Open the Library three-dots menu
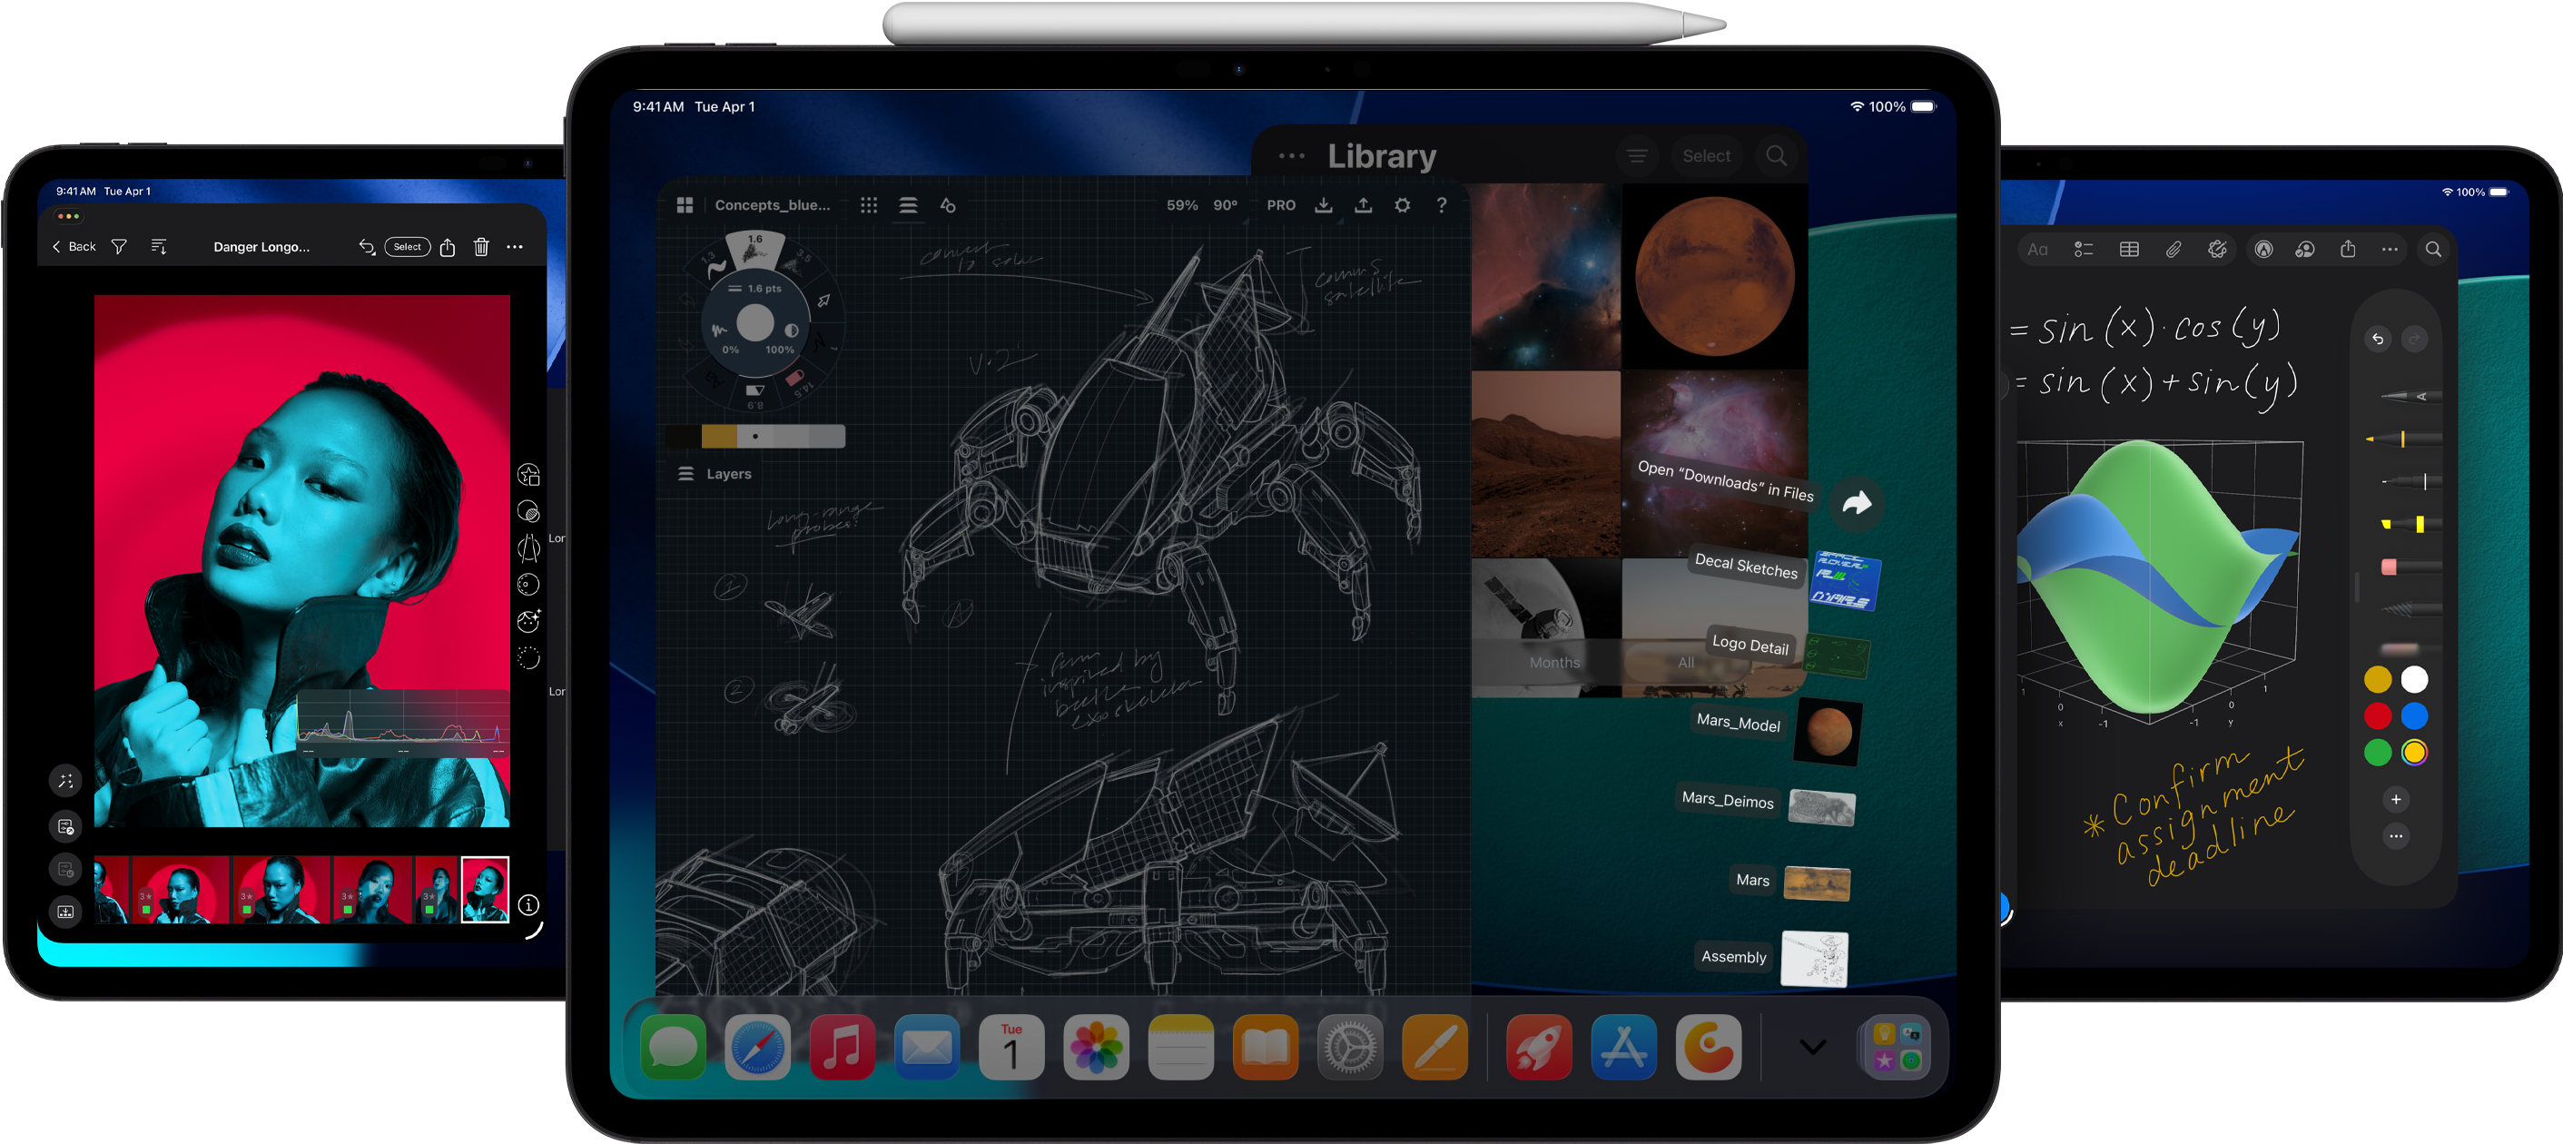This screenshot has width=2563, height=1144. 1291,156
